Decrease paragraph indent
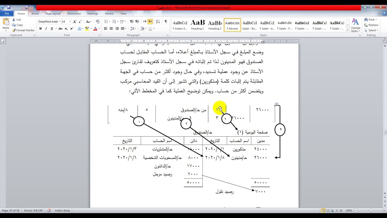The width and height of the screenshot is (387, 218). [132, 21]
